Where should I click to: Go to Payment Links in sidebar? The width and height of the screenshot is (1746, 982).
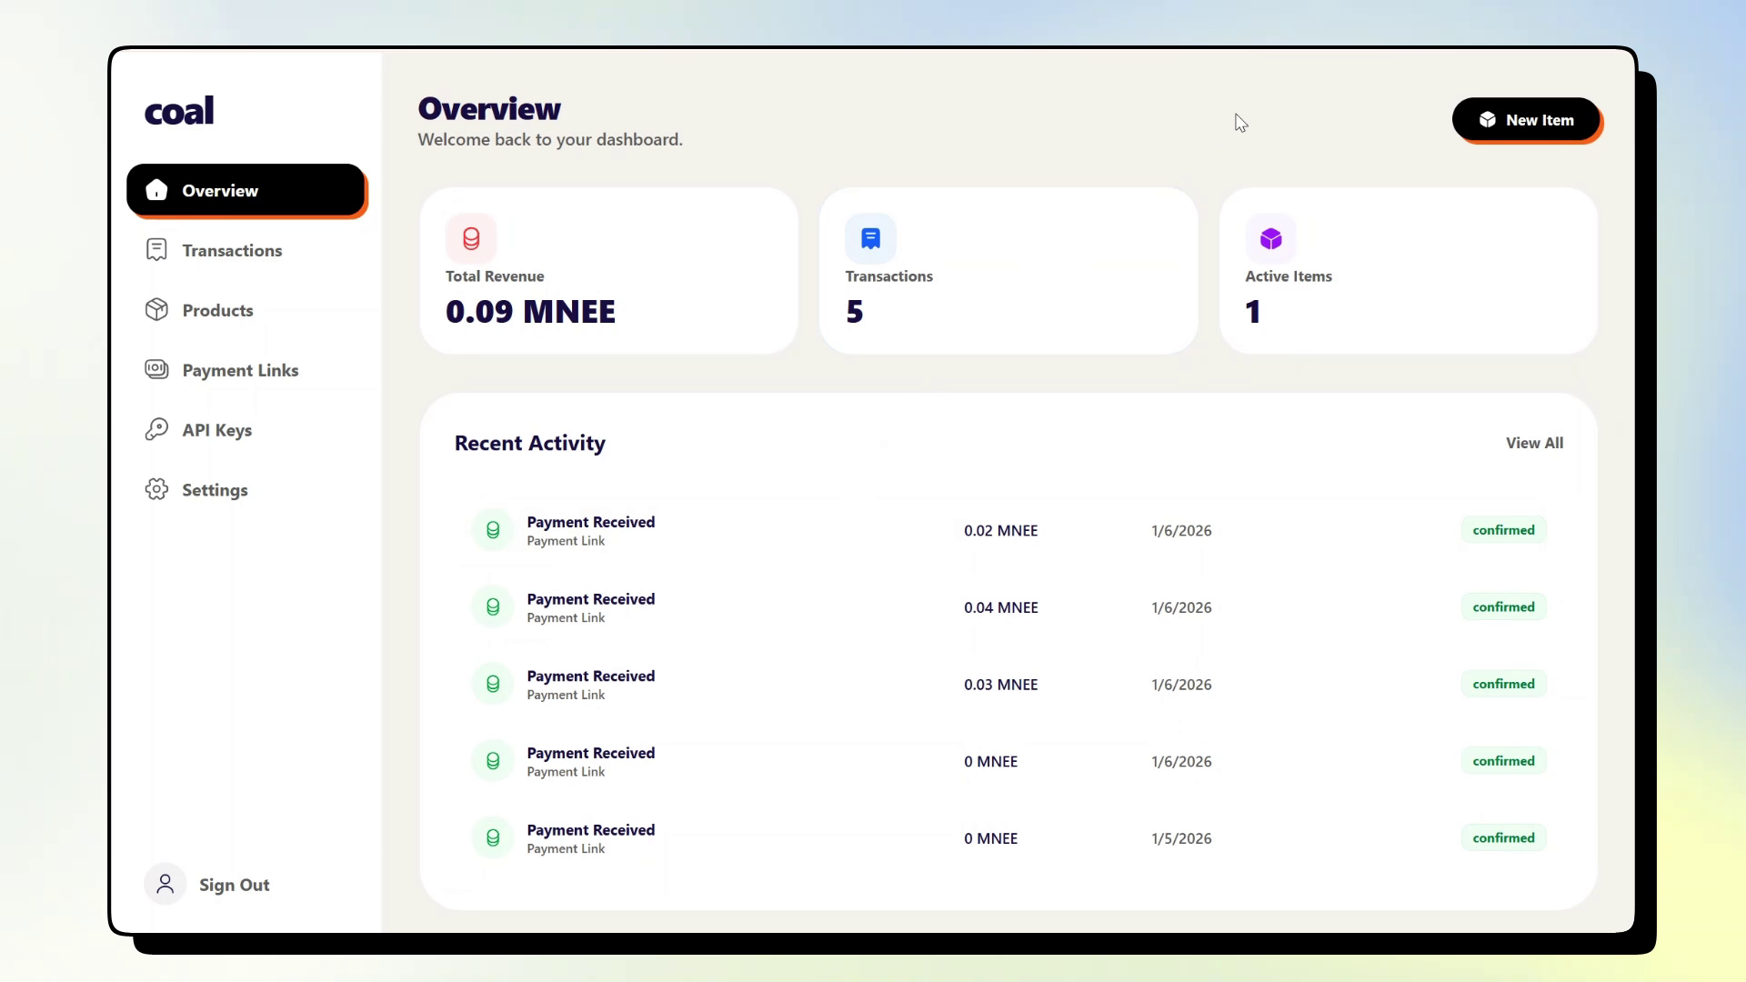239,370
